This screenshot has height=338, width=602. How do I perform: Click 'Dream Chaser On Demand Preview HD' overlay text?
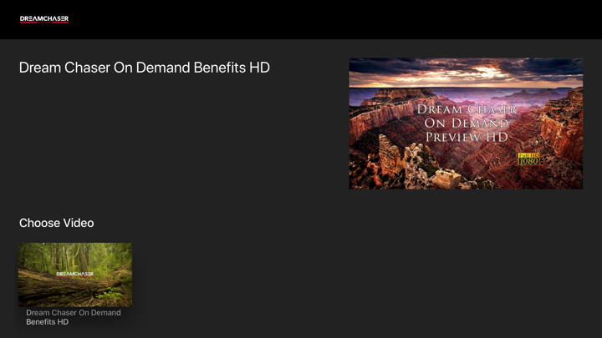[467, 123]
